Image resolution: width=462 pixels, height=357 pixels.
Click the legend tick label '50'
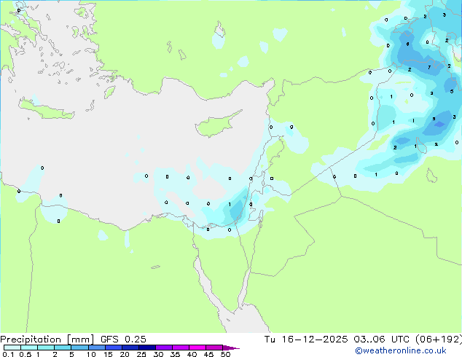(x=225, y=354)
